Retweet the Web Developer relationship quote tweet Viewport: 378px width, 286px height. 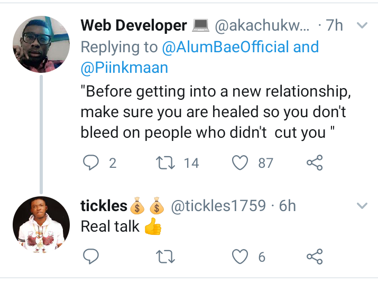(167, 163)
